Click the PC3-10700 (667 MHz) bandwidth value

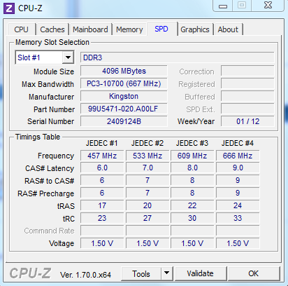click(x=124, y=83)
